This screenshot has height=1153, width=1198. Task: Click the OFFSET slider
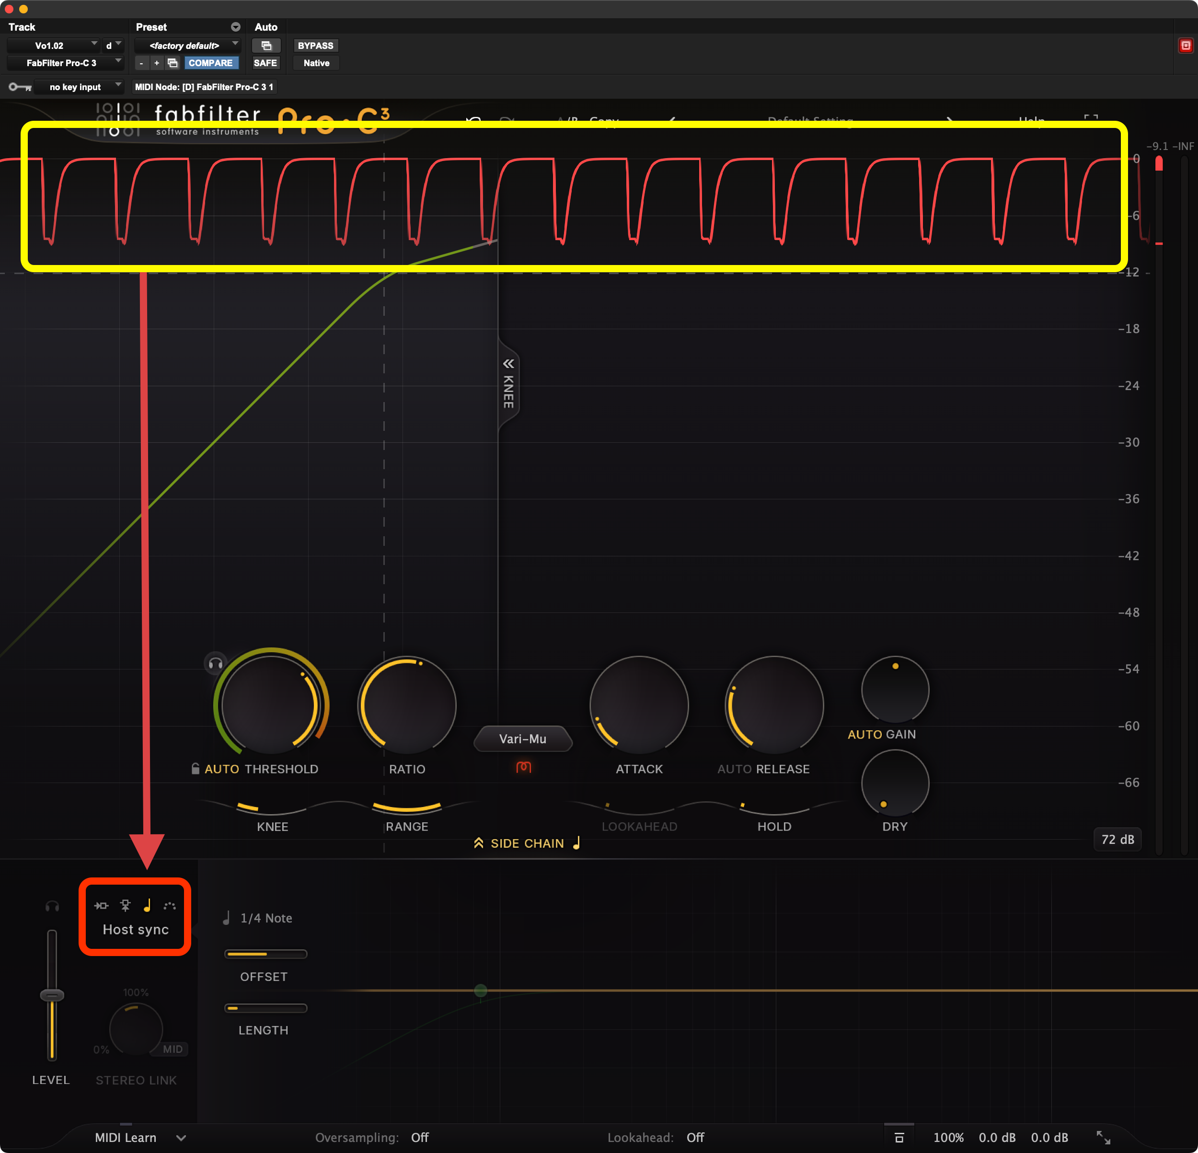pos(265,954)
